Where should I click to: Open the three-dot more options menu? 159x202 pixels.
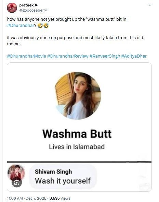[149, 5]
